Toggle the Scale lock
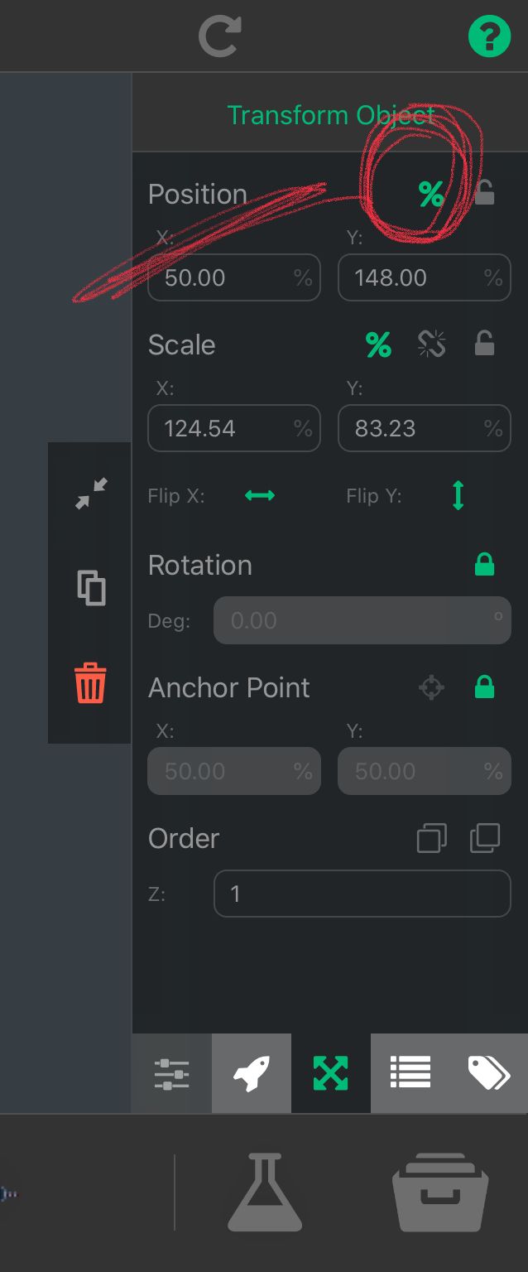This screenshot has height=1272, width=528. pos(484,344)
